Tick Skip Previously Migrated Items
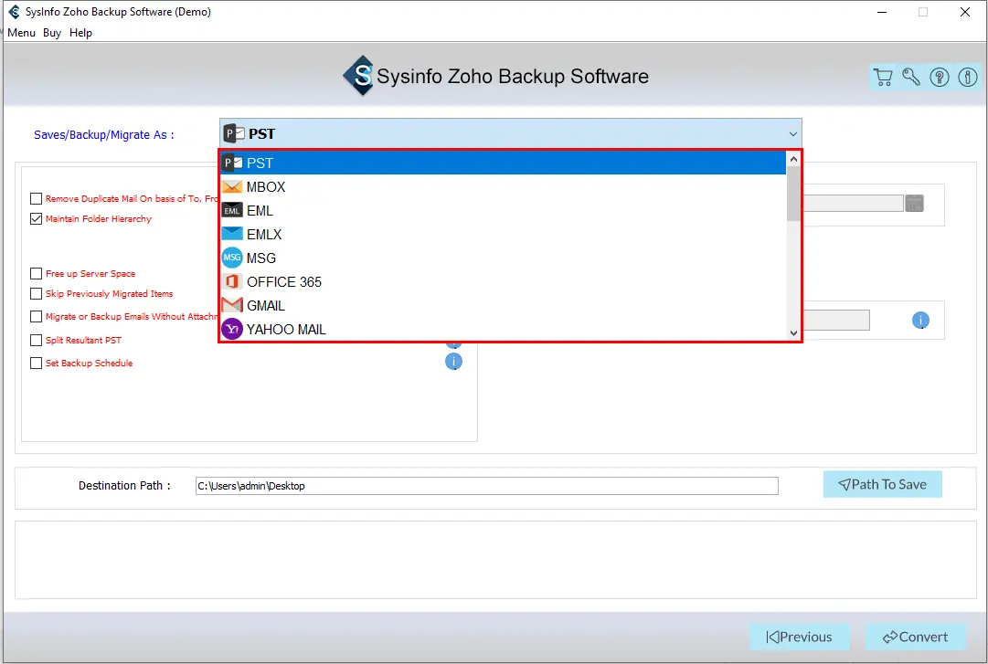This screenshot has width=988, height=664. 36,294
